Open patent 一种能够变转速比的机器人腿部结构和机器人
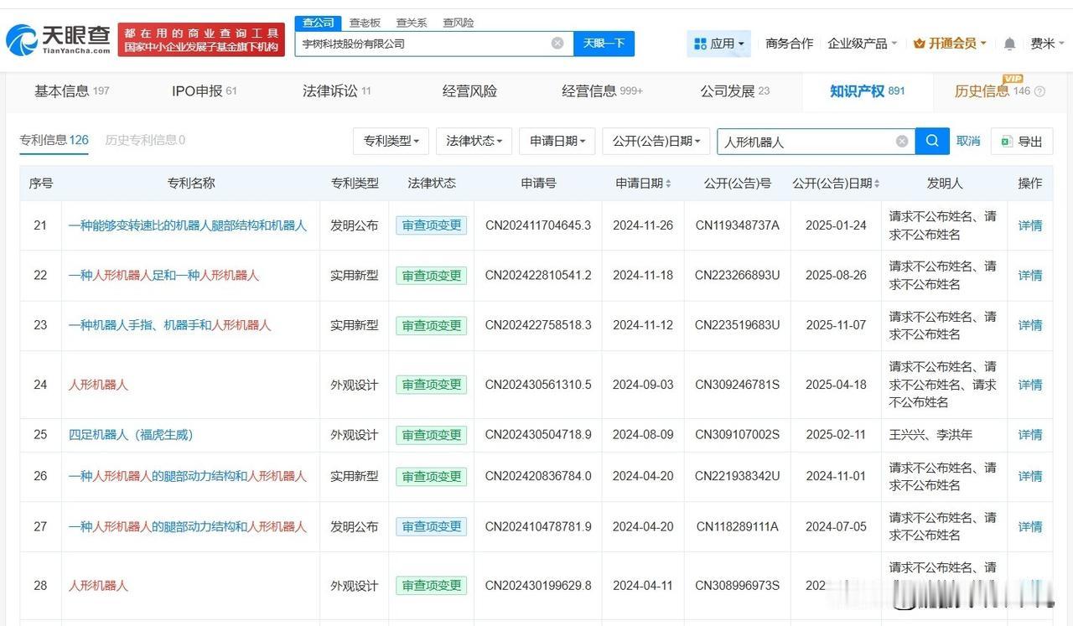 (188, 225)
